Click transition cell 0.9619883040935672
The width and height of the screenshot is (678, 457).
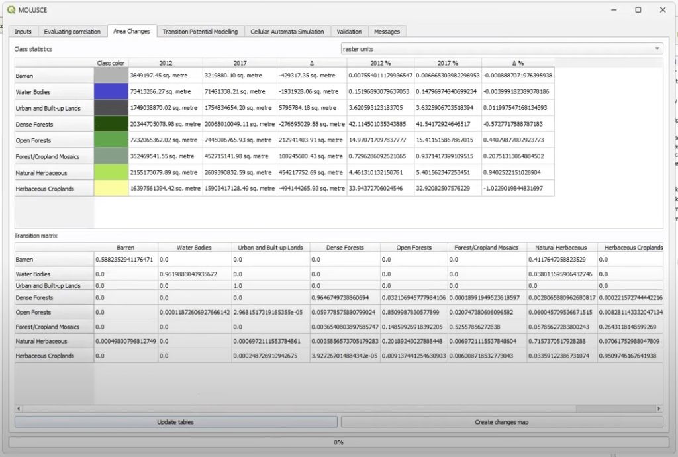pos(194,274)
